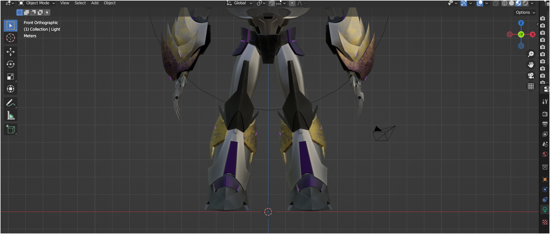550x234 pixels.
Task: Activate the Select Box tool
Action: coord(11,25)
